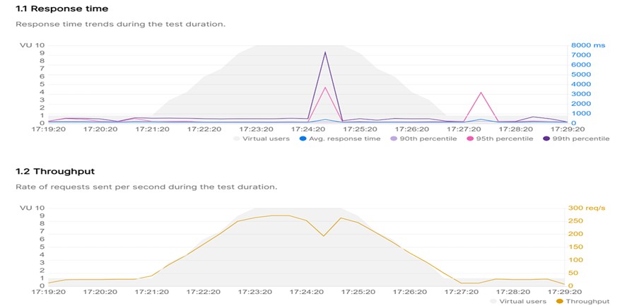
Task: Click the 99th percentile spike peak
Action: [325, 52]
